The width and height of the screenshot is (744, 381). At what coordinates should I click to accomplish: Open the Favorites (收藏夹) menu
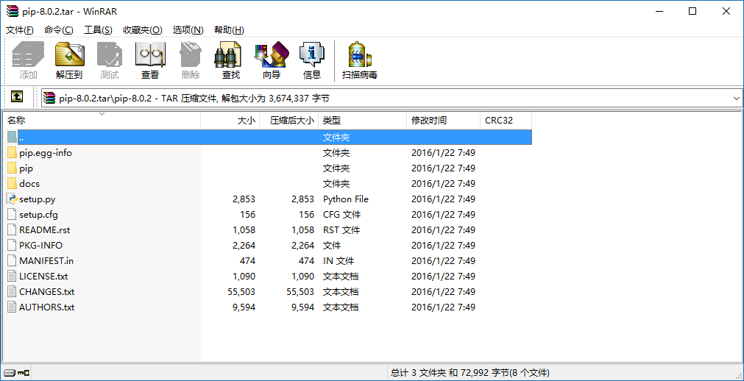point(143,30)
